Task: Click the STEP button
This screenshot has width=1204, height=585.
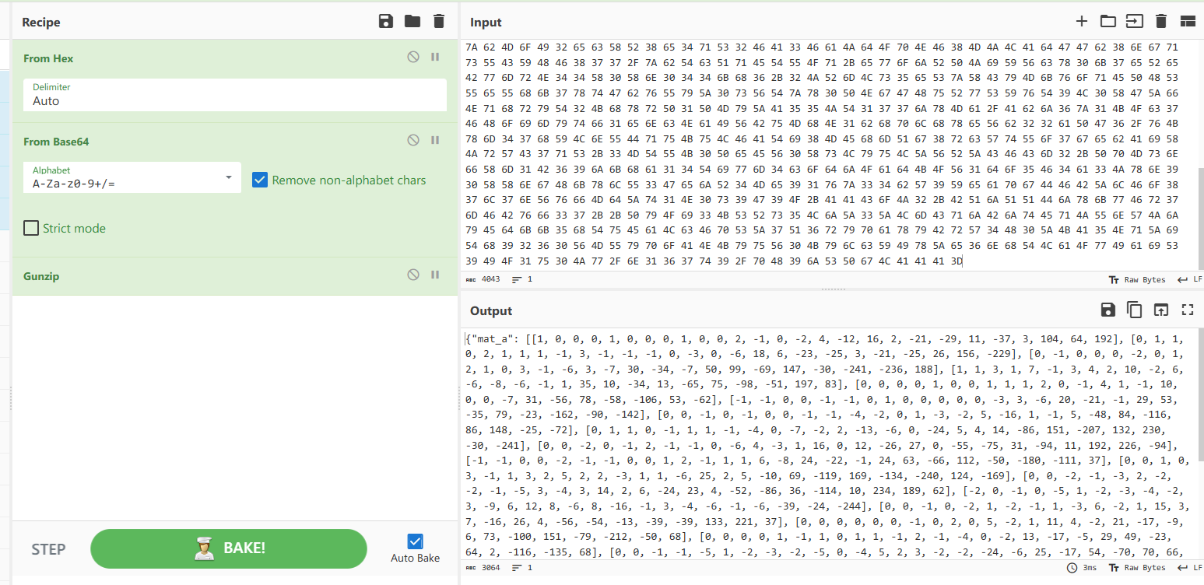Action: 48,549
